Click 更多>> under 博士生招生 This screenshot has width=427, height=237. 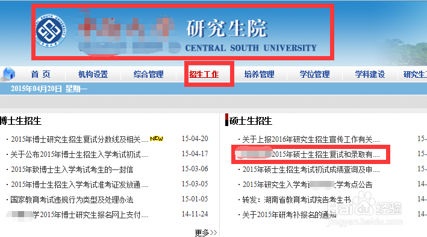[x=206, y=233]
